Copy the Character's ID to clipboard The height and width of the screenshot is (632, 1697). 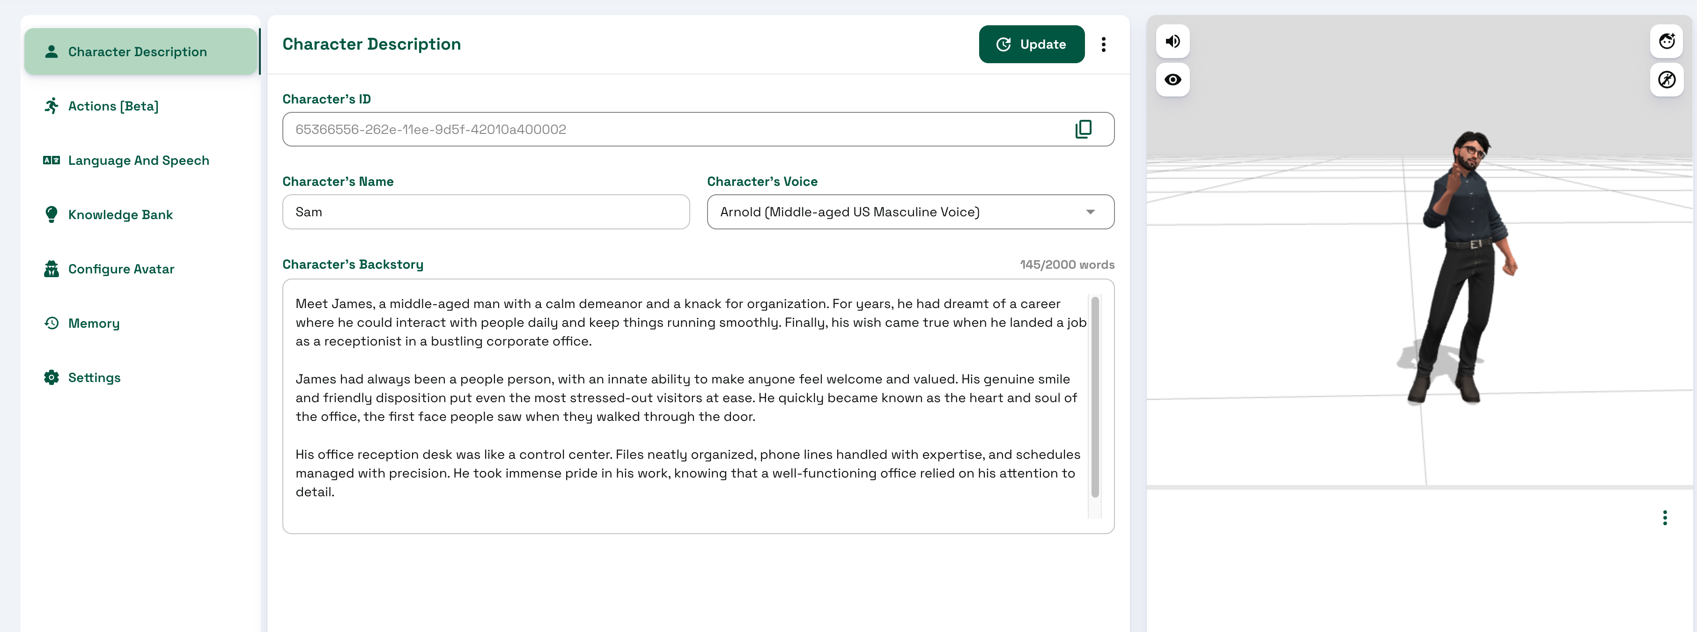[1083, 129]
